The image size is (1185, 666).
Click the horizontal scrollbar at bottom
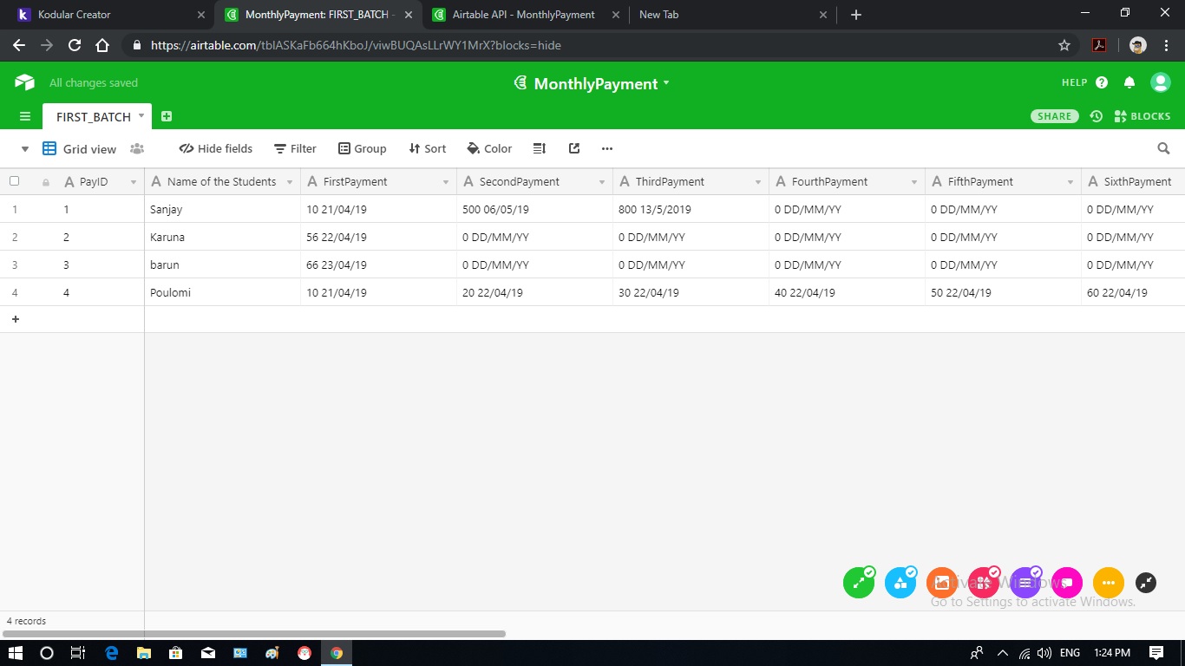[254, 634]
